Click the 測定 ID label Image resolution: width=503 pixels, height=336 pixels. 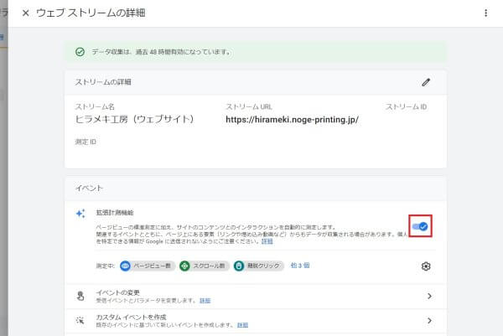tap(86, 142)
